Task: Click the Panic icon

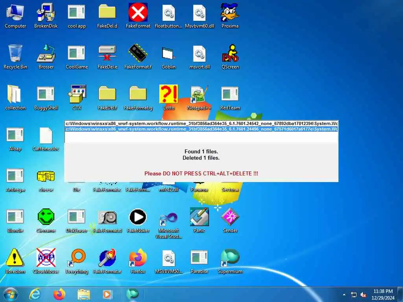Action: pyautogui.click(x=200, y=220)
